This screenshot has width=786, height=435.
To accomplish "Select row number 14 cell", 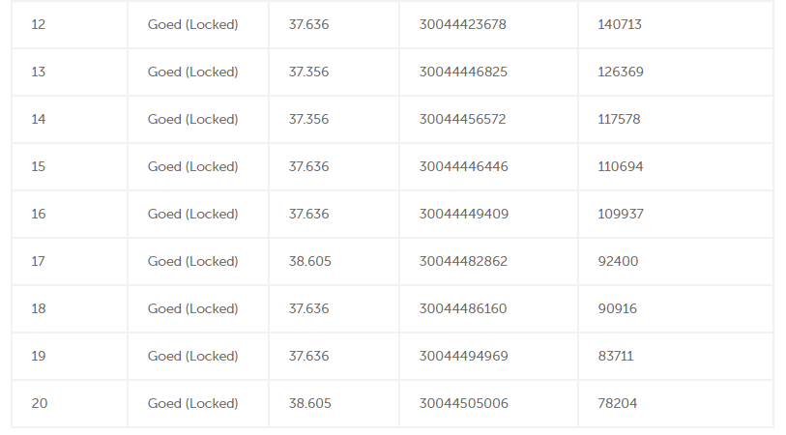I will [x=70, y=119].
